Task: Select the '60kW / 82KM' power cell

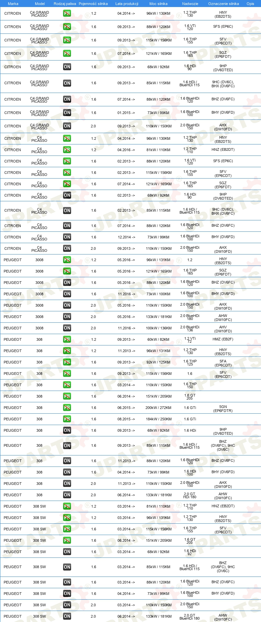Action: [158, 339]
